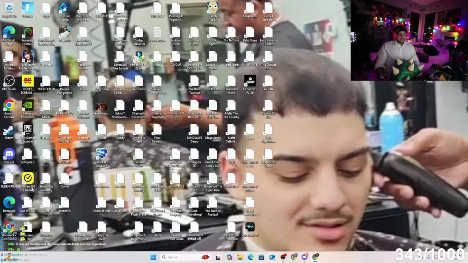Select the Rec Room shortcut

tap(139, 83)
